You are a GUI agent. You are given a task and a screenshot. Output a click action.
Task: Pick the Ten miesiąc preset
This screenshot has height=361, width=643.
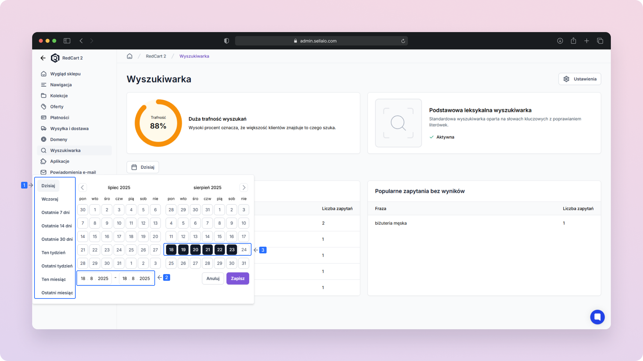[54, 279]
